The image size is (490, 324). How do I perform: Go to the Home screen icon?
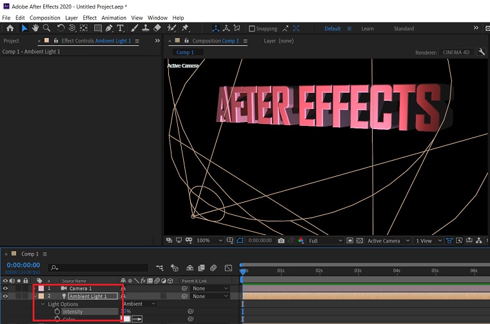(x=10, y=28)
